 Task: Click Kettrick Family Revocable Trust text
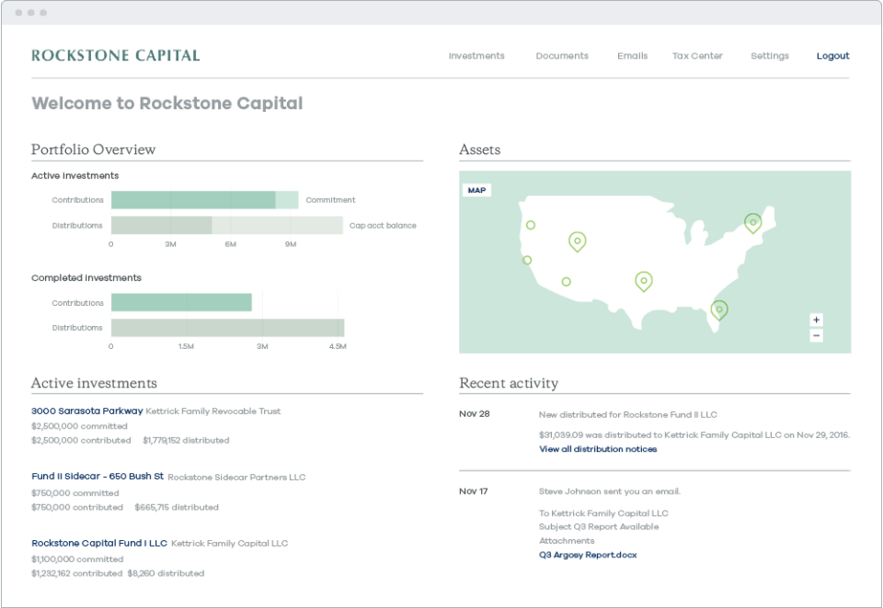212,411
